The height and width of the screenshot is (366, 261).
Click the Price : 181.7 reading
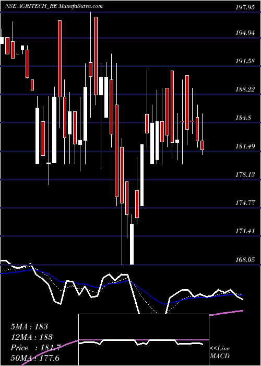36,348
